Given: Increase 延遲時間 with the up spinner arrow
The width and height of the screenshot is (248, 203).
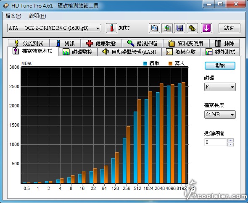Looking at the screenshot, I should coord(231,141).
